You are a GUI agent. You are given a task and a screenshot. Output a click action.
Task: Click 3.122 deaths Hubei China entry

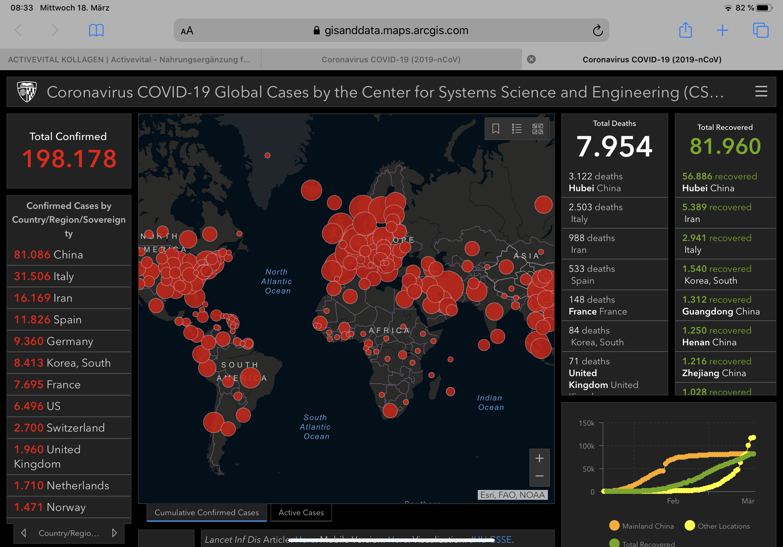pyautogui.click(x=614, y=182)
